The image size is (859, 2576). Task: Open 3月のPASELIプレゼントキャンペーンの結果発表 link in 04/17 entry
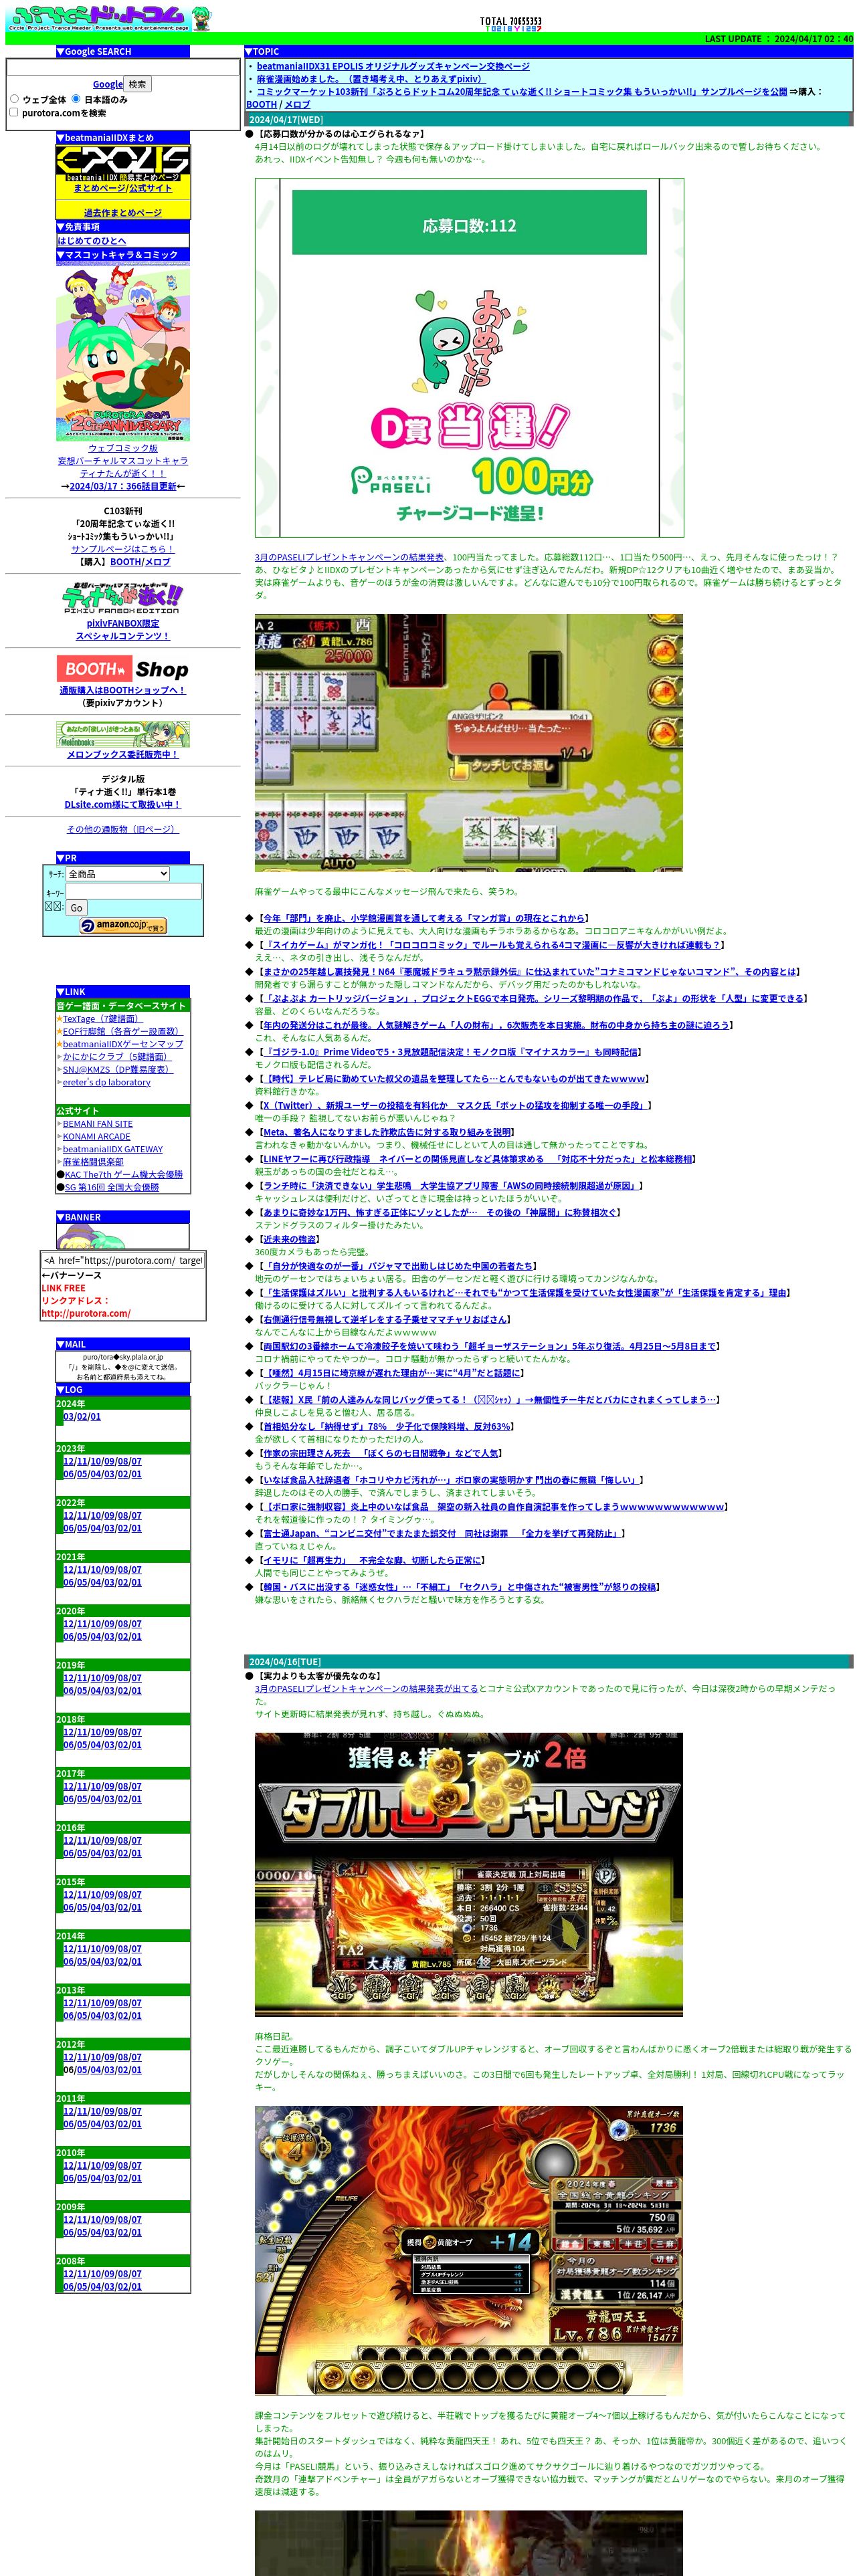[349, 557]
